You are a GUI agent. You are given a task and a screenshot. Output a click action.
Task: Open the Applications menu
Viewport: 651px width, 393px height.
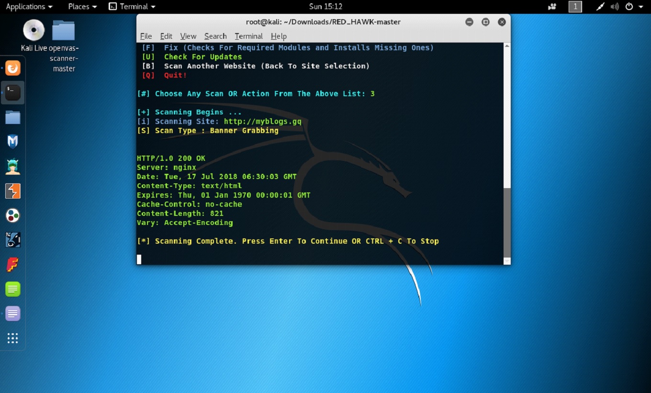point(29,7)
